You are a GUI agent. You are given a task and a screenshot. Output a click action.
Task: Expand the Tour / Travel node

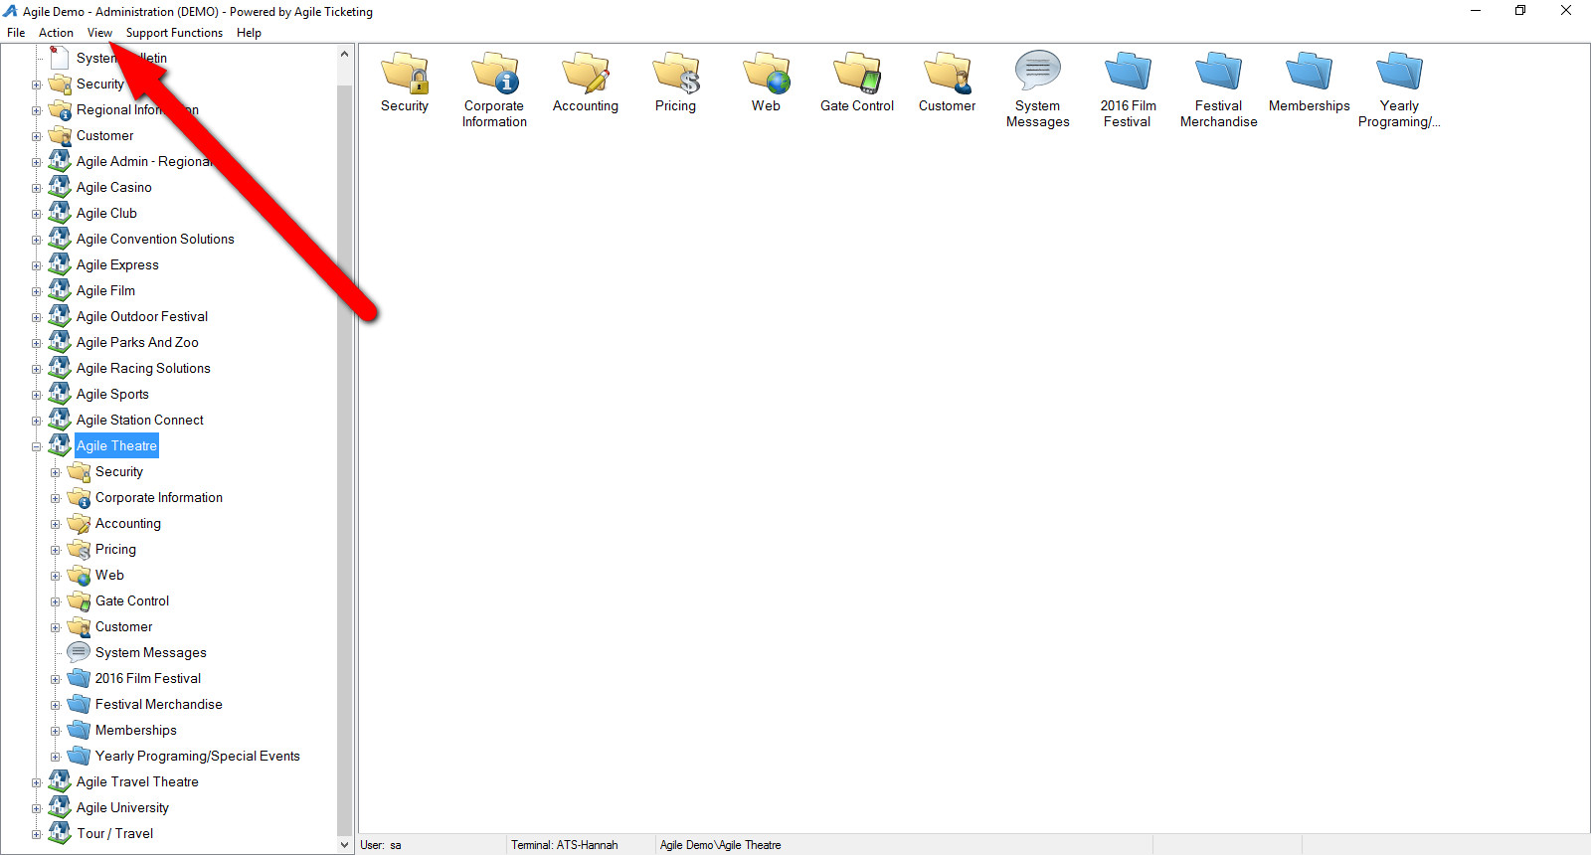tap(37, 834)
